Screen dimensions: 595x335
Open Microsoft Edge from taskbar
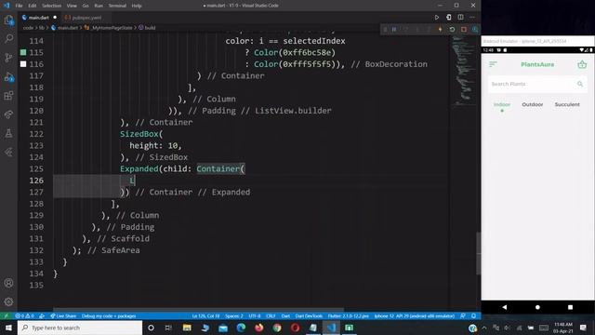[x=241, y=328]
